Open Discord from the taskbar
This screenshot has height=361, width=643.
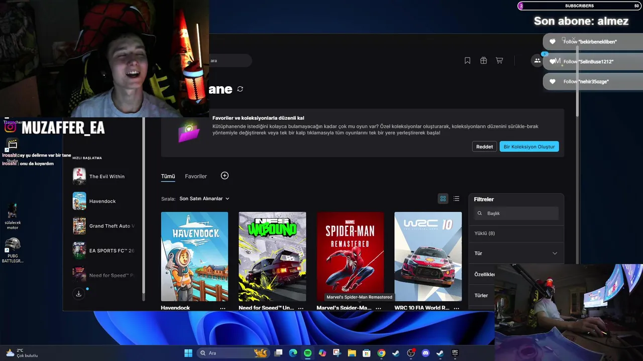pyautogui.click(x=425, y=353)
